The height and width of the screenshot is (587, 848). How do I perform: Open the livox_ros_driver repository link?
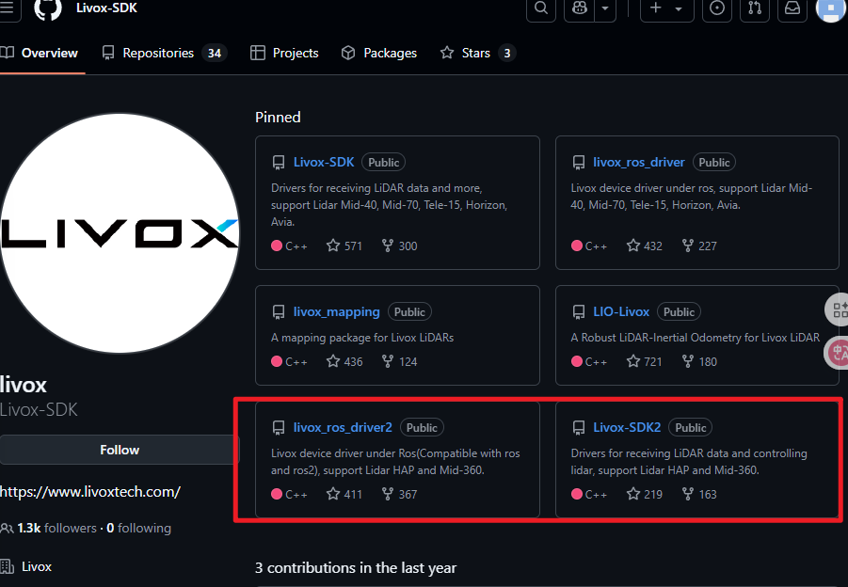639,162
